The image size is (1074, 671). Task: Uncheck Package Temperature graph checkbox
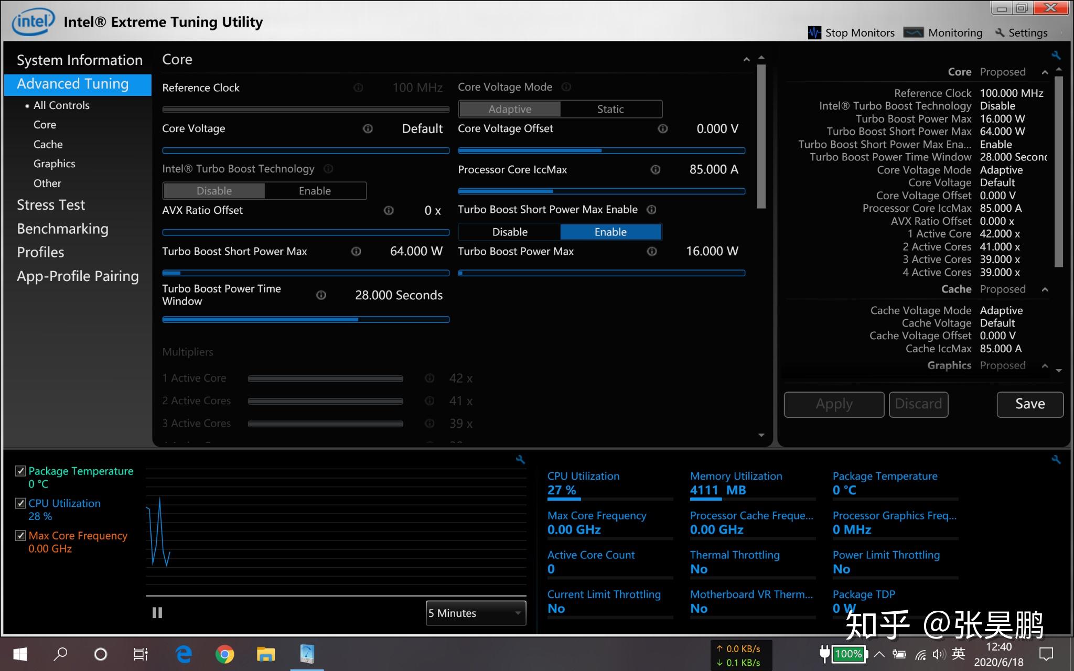[20, 471]
